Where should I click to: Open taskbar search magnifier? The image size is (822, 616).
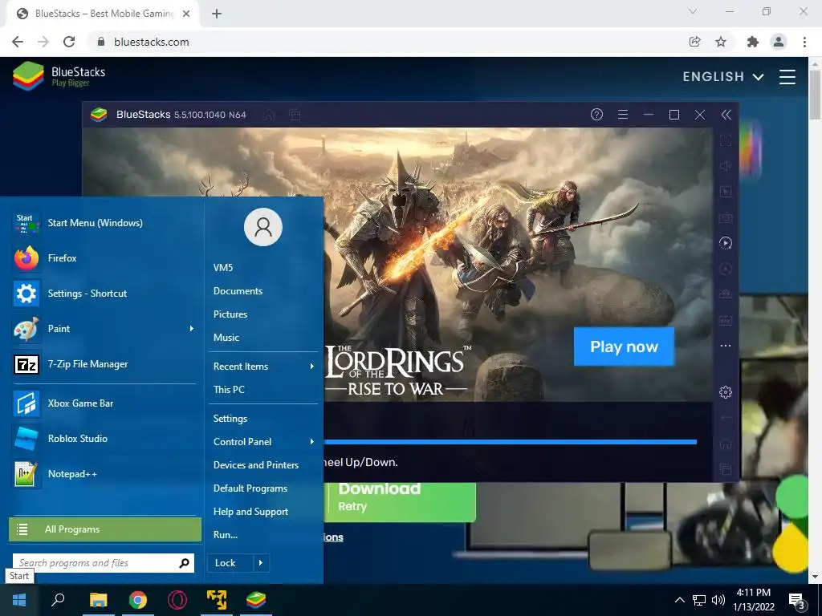58,600
